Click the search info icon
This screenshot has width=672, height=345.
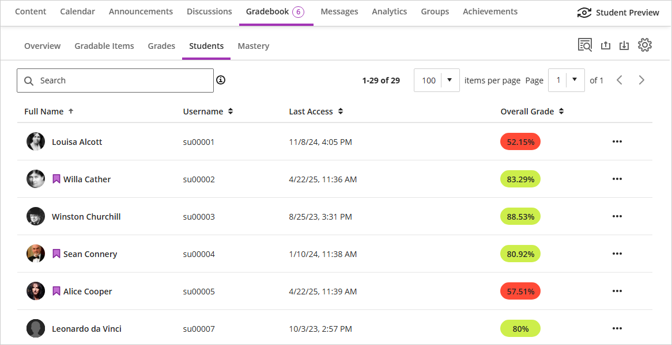pyautogui.click(x=221, y=80)
